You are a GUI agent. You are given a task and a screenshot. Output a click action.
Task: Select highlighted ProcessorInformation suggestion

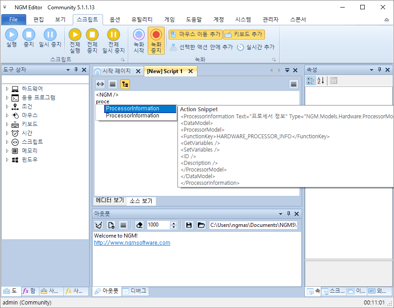140,109
